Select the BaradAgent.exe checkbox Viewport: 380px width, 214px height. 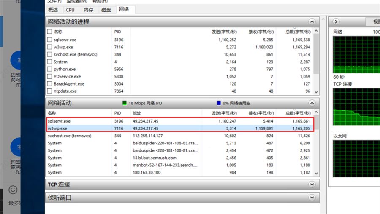[x=50, y=84]
